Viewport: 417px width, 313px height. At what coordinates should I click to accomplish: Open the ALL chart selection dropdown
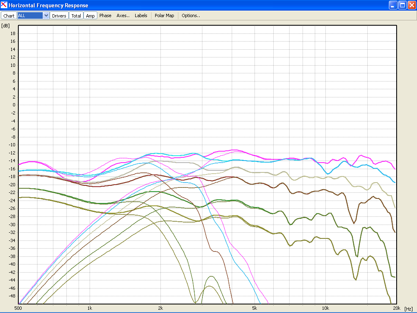46,15
